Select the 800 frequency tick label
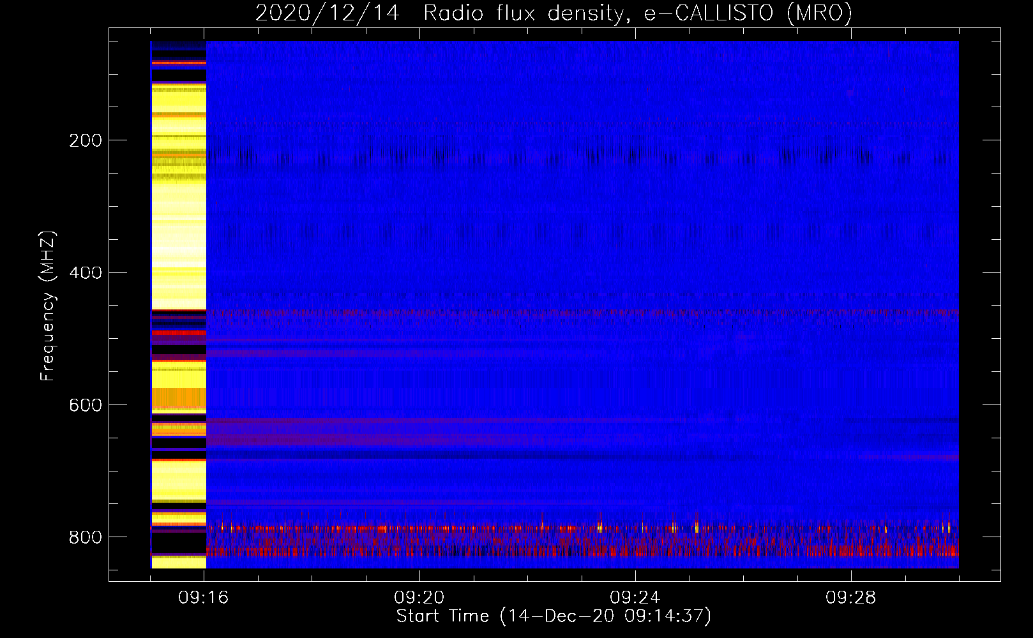The height and width of the screenshot is (638, 1033). click(x=86, y=538)
